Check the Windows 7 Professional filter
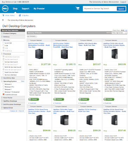The height and width of the screenshot is (141, 128). [4, 92]
